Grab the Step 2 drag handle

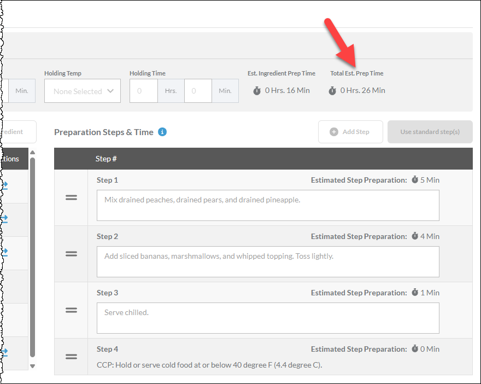tap(71, 254)
